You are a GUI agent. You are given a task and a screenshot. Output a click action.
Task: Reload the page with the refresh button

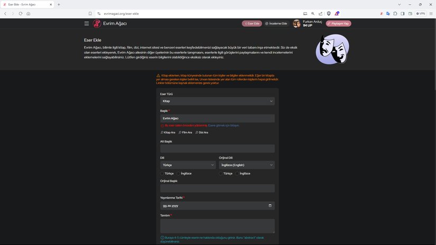click(x=21, y=13)
